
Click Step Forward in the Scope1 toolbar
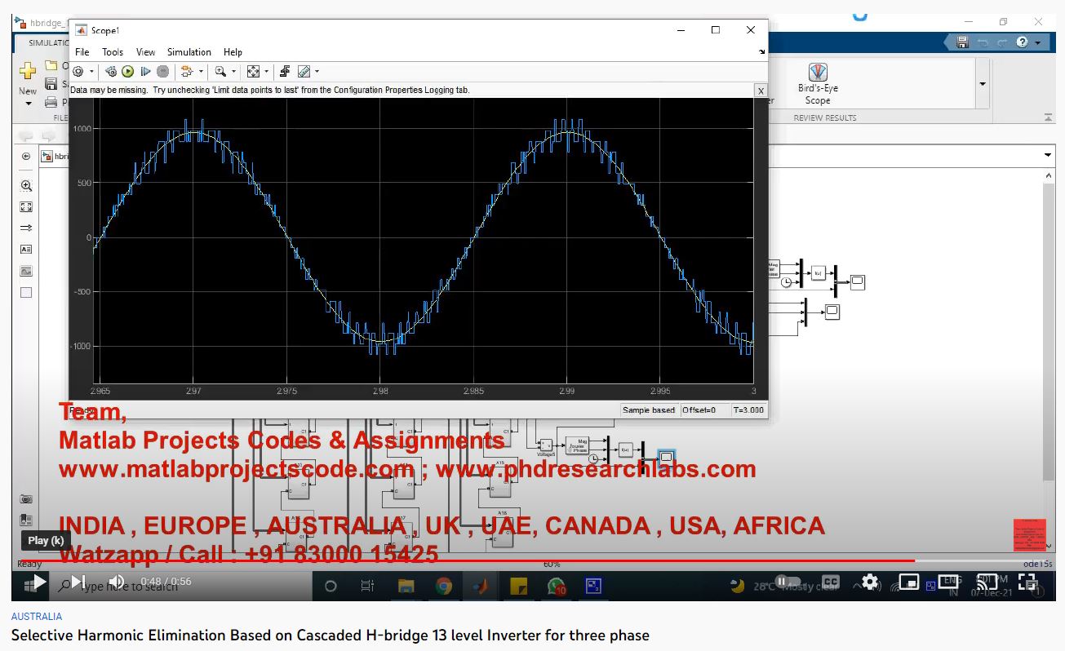(145, 72)
